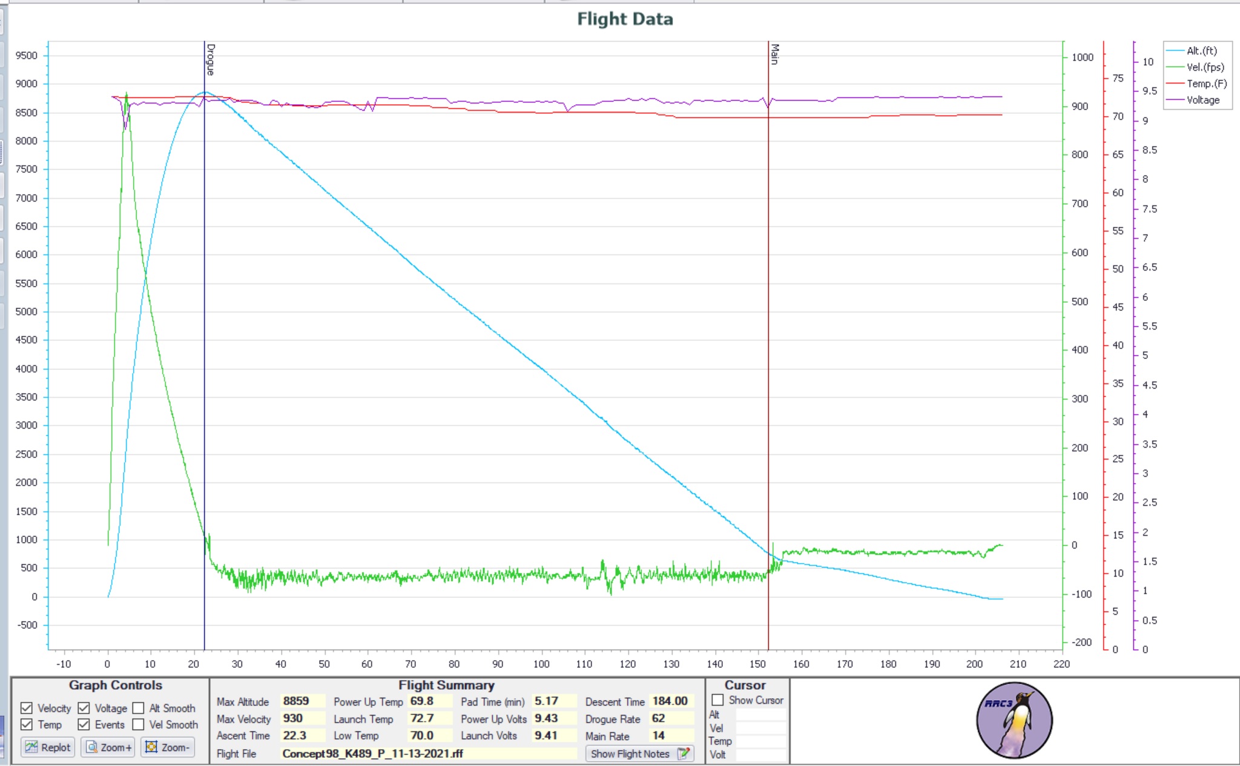Check the Show Cursor box
This screenshot has height=766, width=1240.
718,700
